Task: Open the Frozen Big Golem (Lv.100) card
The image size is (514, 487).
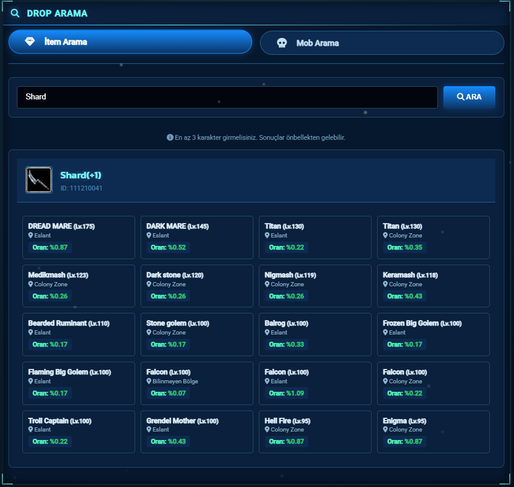Action: pyautogui.click(x=433, y=335)
